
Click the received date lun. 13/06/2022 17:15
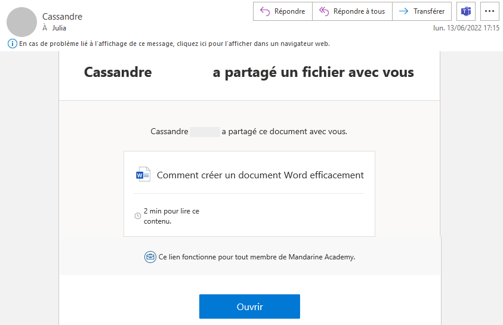tap(466, 28)
